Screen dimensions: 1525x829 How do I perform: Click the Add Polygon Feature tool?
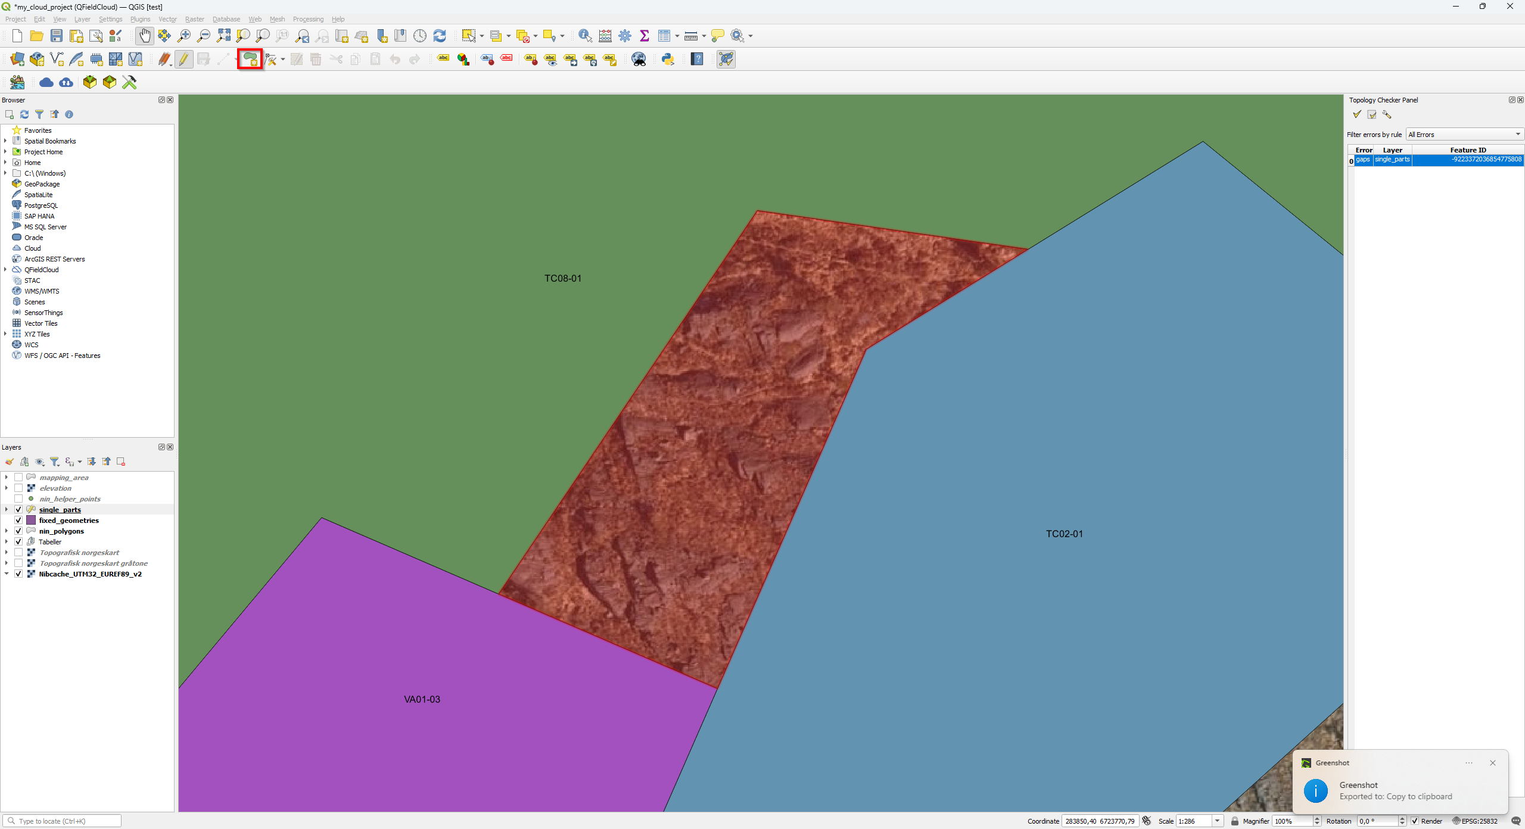250,59
